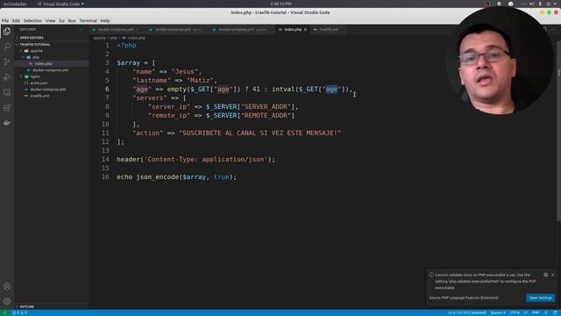Open the Search view in activity bar

[x=7, y=47]
